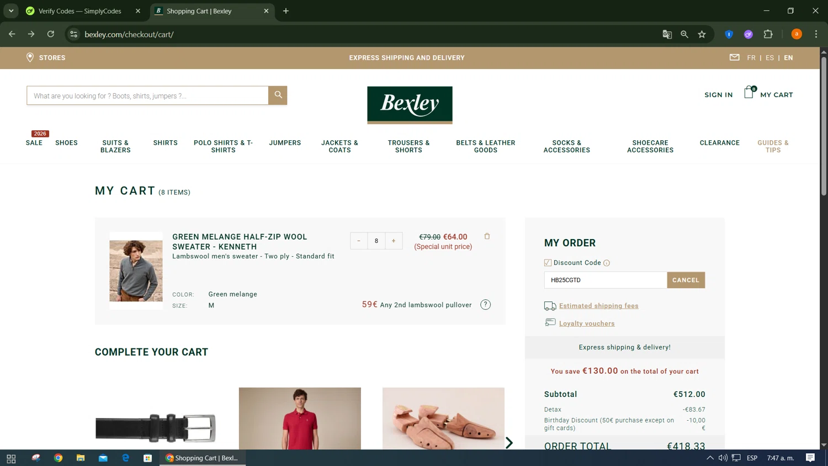Image resolution: width=828 pixels, height=466 pixels.
Task: Click the Bexley logo to go home
Action: coord(410,105)
